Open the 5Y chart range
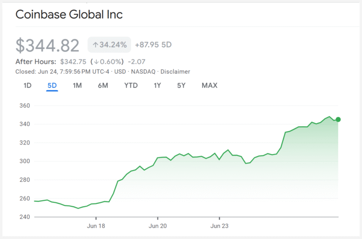Screen dimensions: 362x239 (x=181, y=86)
